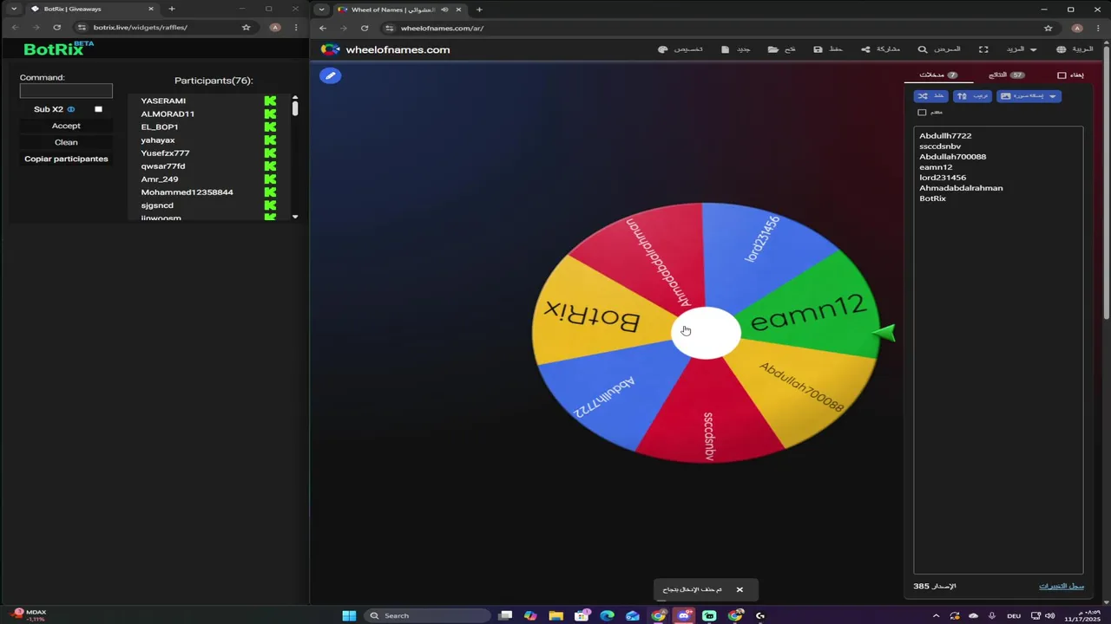Image resolution: width=1111 pixels, height=624 pixels.
Task: Open Microsoft Edge from the taskbar
Action: pyautogui.click(x=607, y=615)
